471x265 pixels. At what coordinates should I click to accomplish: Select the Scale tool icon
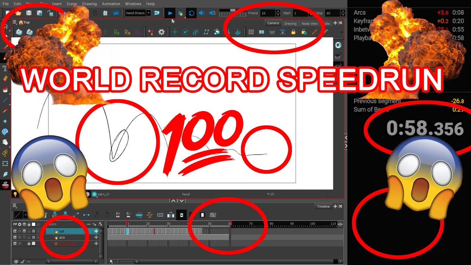pyautogui.click(x=196, y=32)
